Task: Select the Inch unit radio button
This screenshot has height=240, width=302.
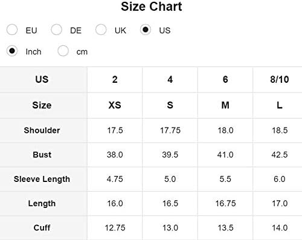Action: pyautogui.click(x=12, y=51)
